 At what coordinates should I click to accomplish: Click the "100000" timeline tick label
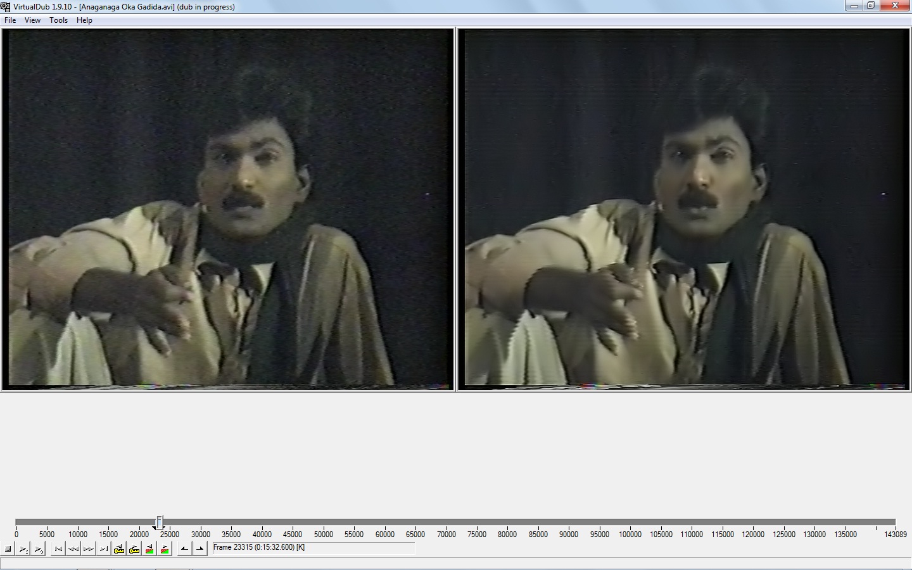coord(630,535)
